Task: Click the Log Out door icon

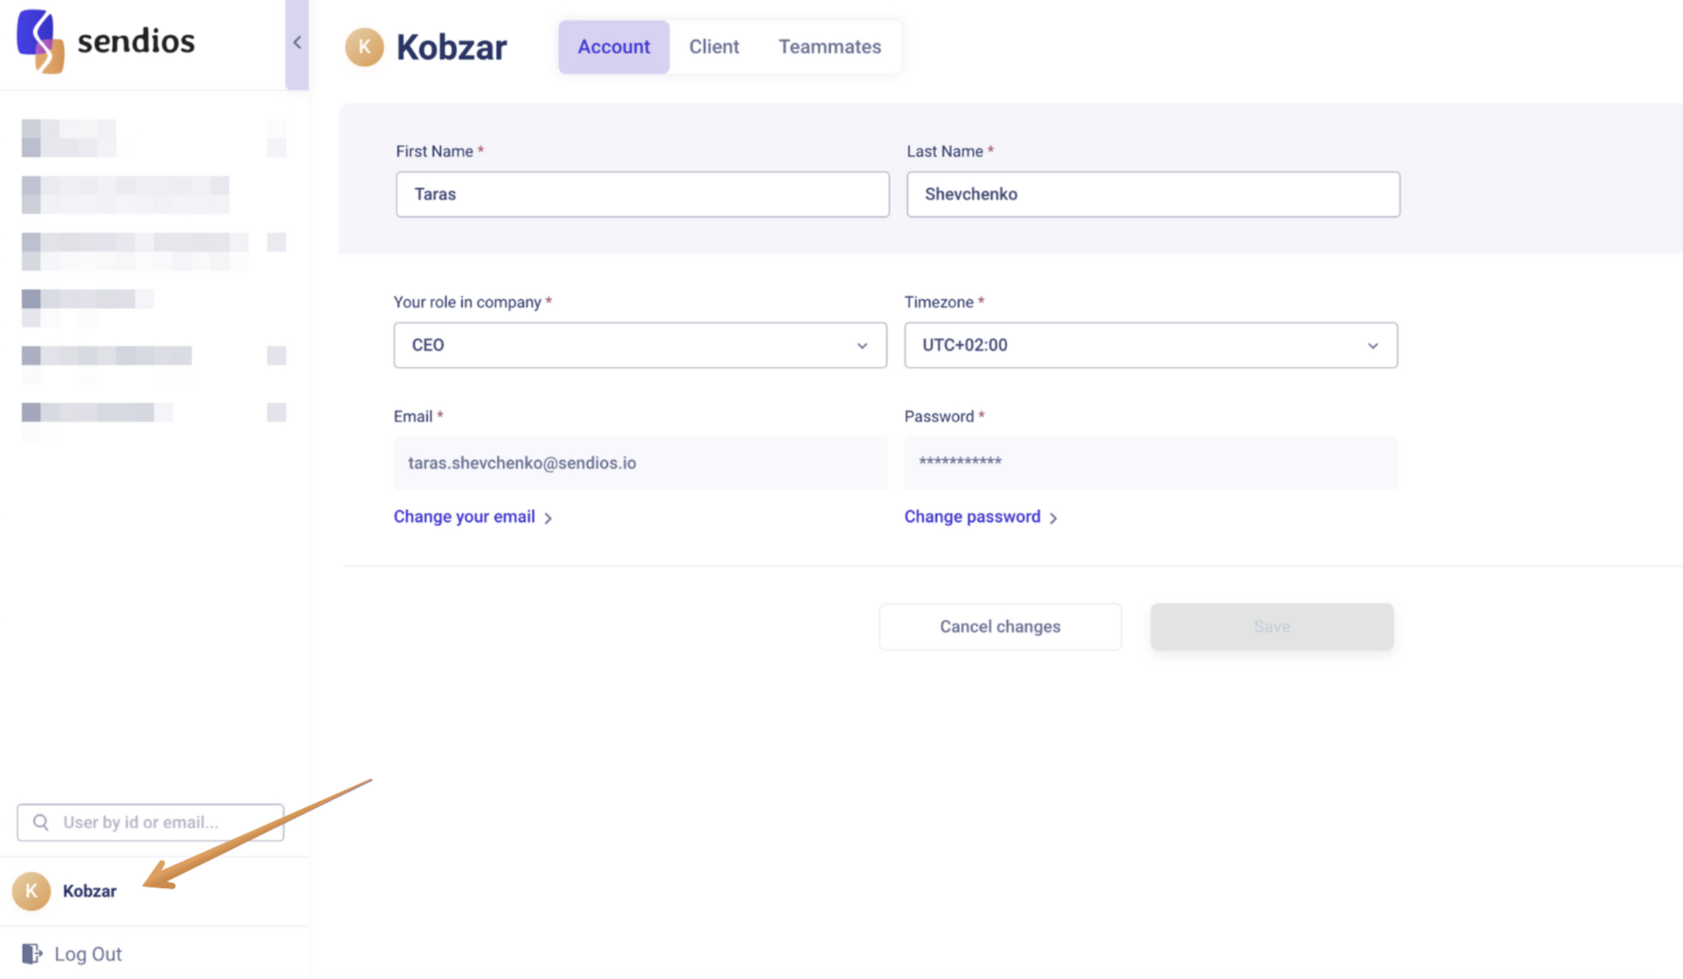Action: pos(32,953)
